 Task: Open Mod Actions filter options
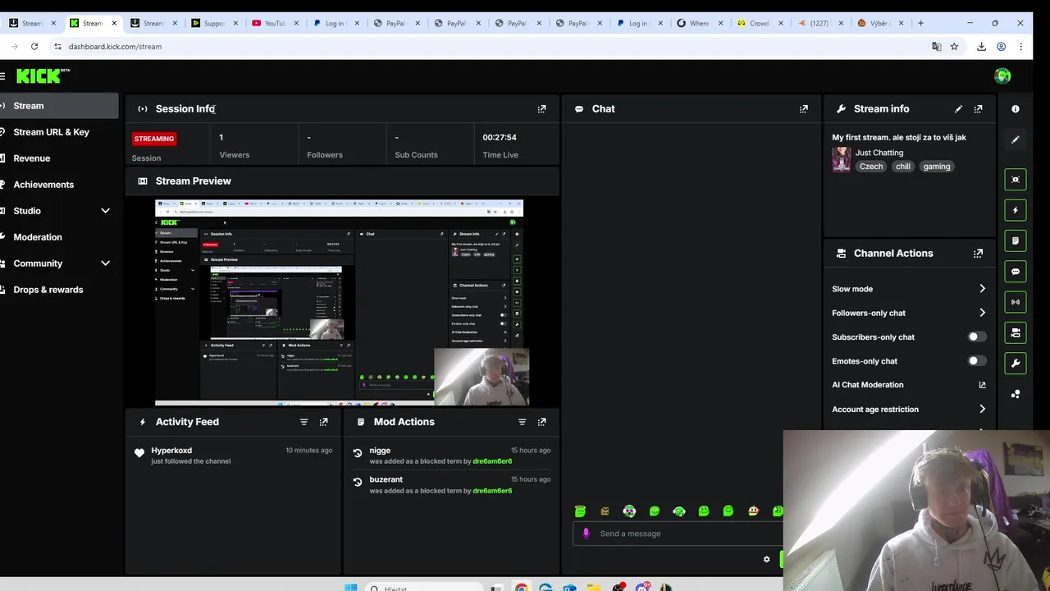click(522, 422)
